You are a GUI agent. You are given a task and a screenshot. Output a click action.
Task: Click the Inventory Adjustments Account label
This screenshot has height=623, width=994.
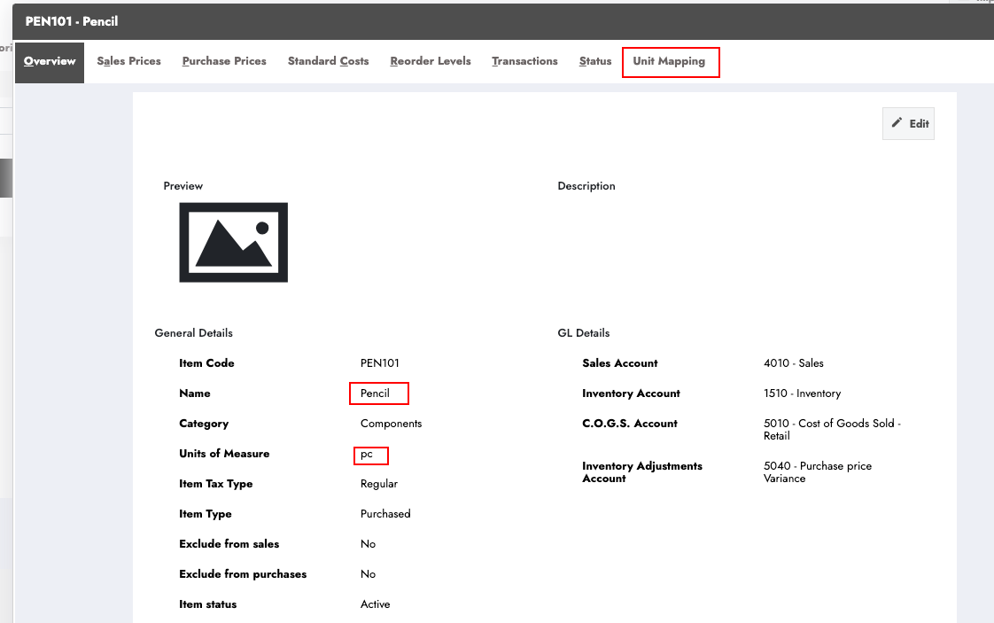[x=642, y=472]
